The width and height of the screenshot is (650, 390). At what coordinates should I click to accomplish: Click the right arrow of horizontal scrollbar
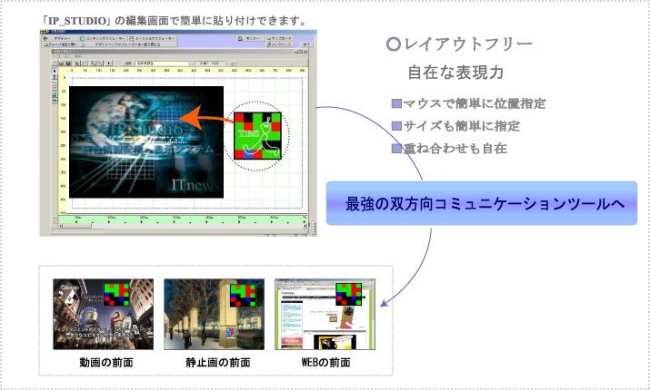(x=305, y=226)
